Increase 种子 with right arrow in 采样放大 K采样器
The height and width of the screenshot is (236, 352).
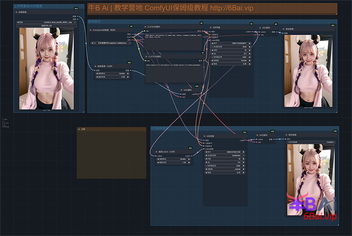click(249, 44)
